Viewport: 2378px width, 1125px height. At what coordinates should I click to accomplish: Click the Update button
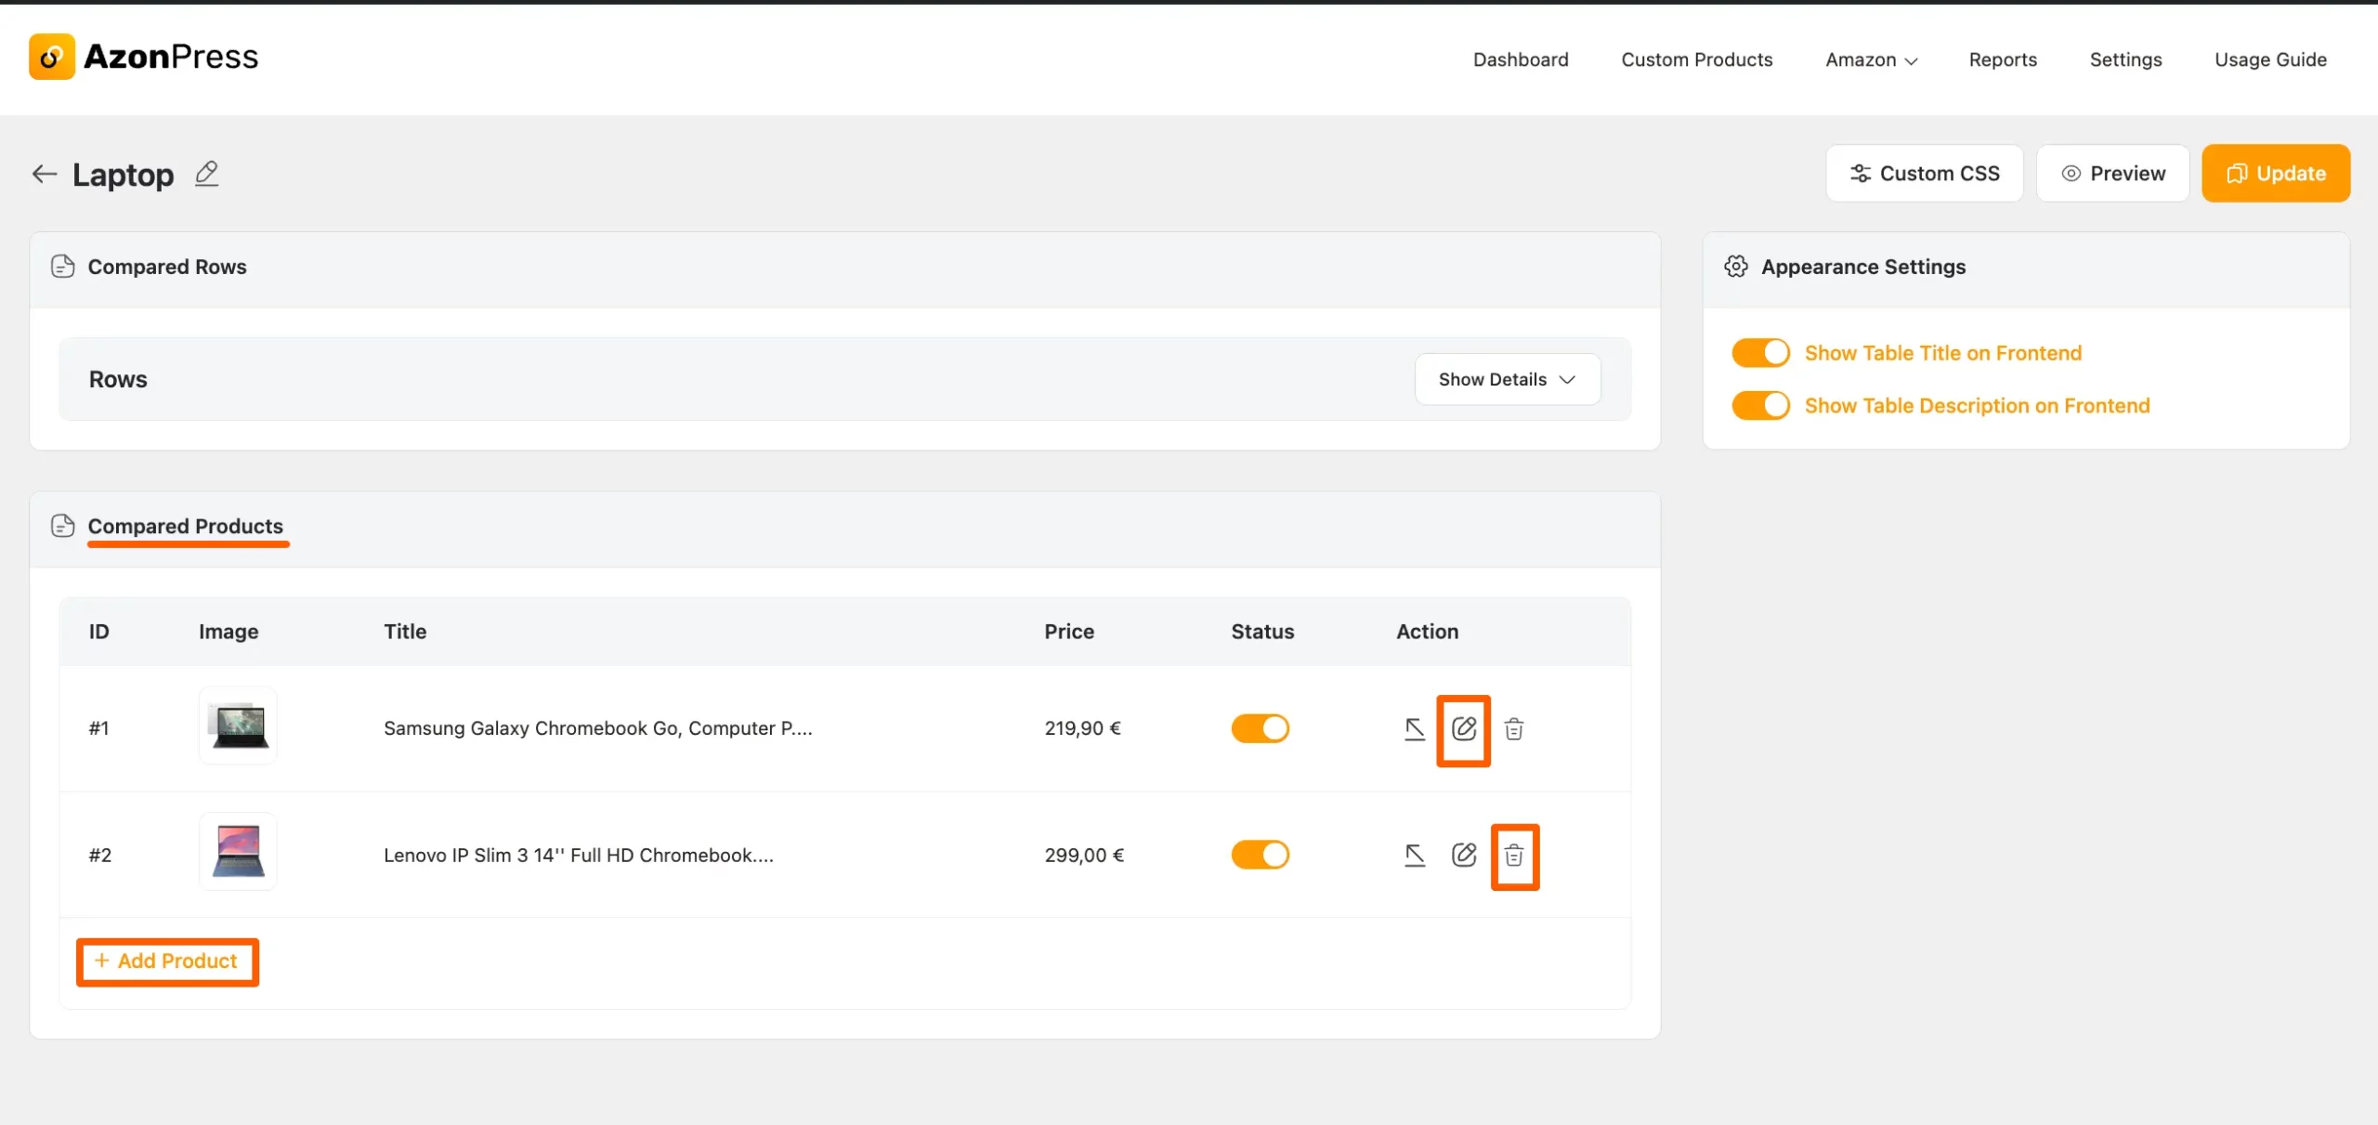pos(2275,171)
